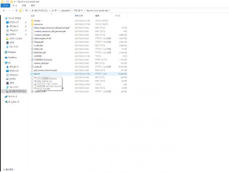
Task: Open Customize Quick Access Toolbar dropdown
Action: click(14, 2)
